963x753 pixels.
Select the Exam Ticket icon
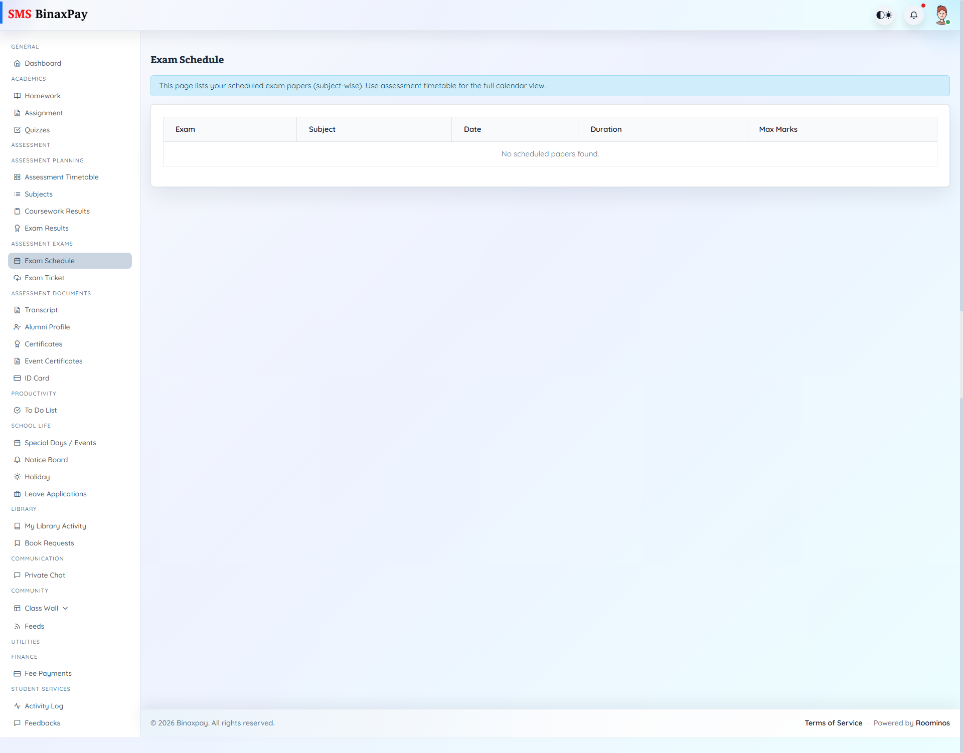tap(17, 278)
